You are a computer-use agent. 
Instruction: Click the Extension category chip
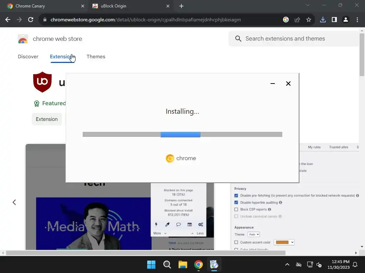(x=47, y=119)
